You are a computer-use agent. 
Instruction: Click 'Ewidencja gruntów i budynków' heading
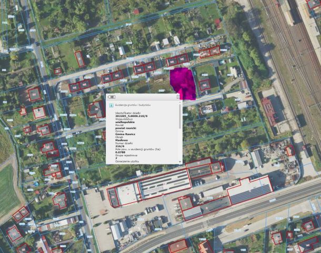[x=133, y=105]
